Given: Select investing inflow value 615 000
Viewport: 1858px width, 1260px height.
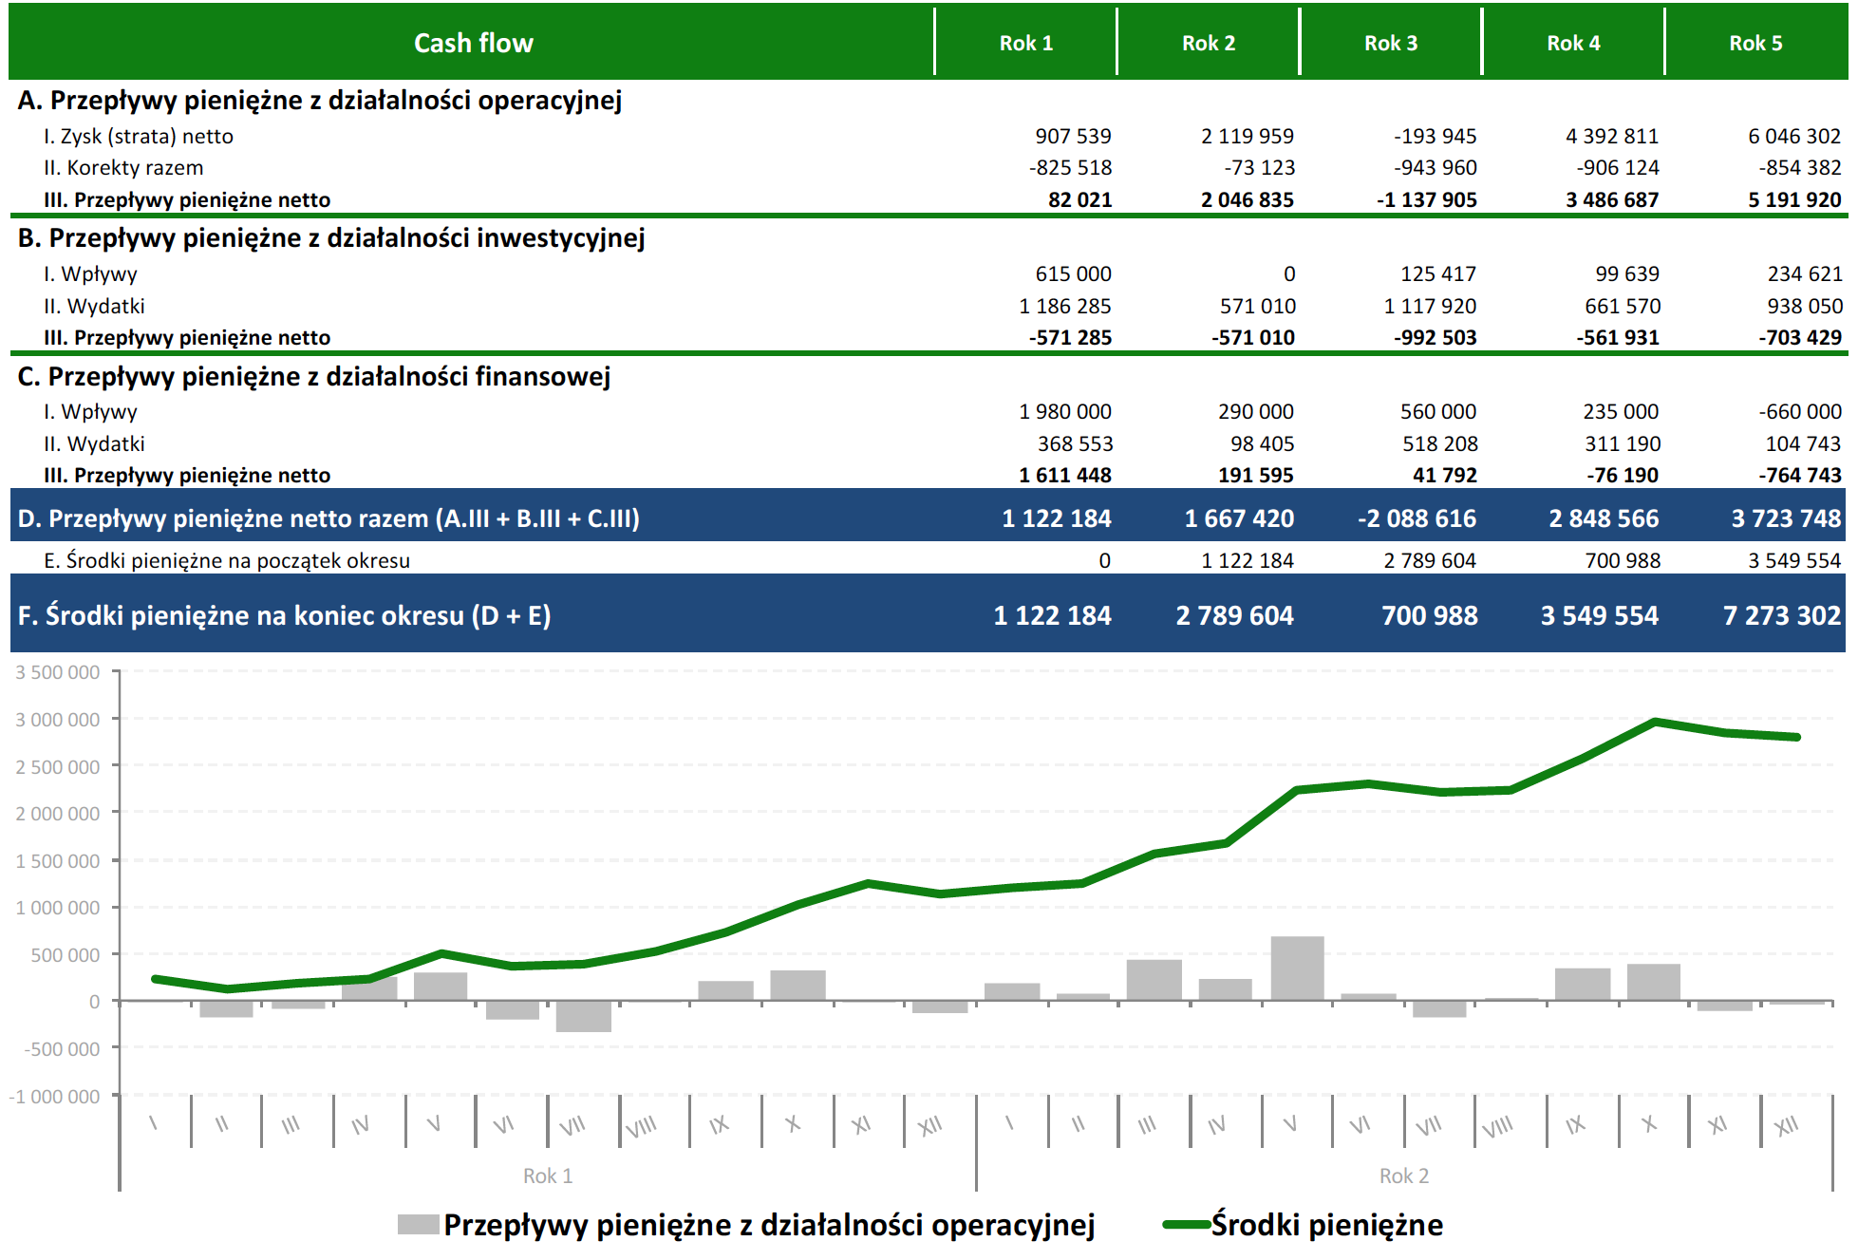Looking at the screenshot, I should coord(1073,274).
